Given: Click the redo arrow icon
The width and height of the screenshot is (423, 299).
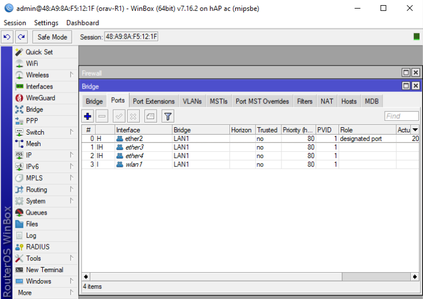Looking at the screenshot, I should pos(21,37).
